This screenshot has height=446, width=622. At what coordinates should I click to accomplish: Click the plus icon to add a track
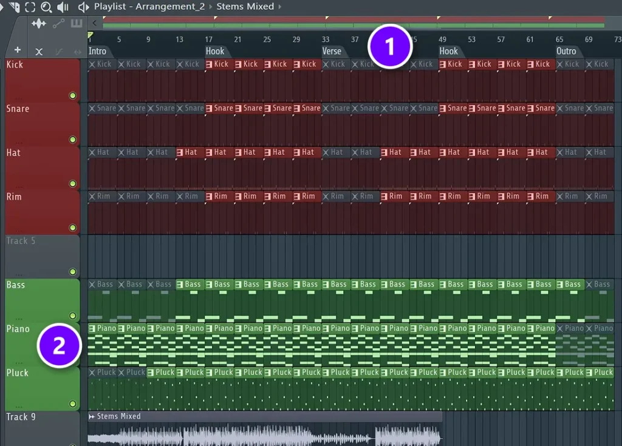[x=18, y=50]
